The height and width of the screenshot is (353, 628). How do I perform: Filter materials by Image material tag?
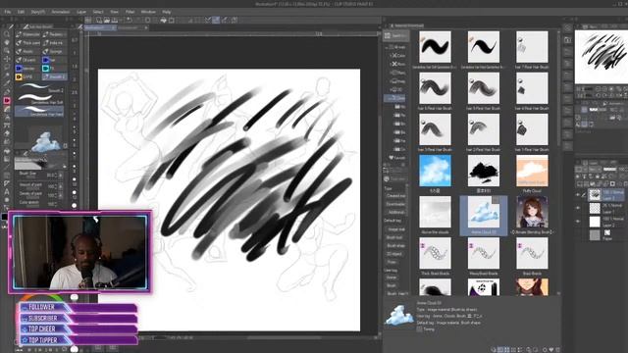395,229
